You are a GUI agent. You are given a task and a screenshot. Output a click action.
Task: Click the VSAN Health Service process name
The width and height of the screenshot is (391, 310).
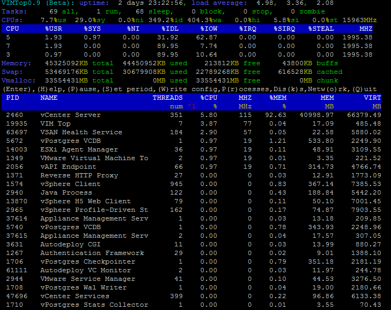click(81, 132)
